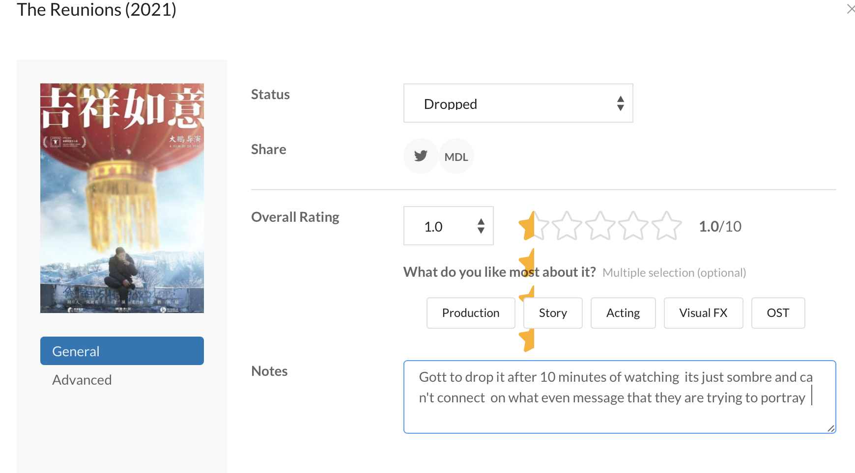Toggle the Production tag
The image size is (855, 473).
point(470,313)
